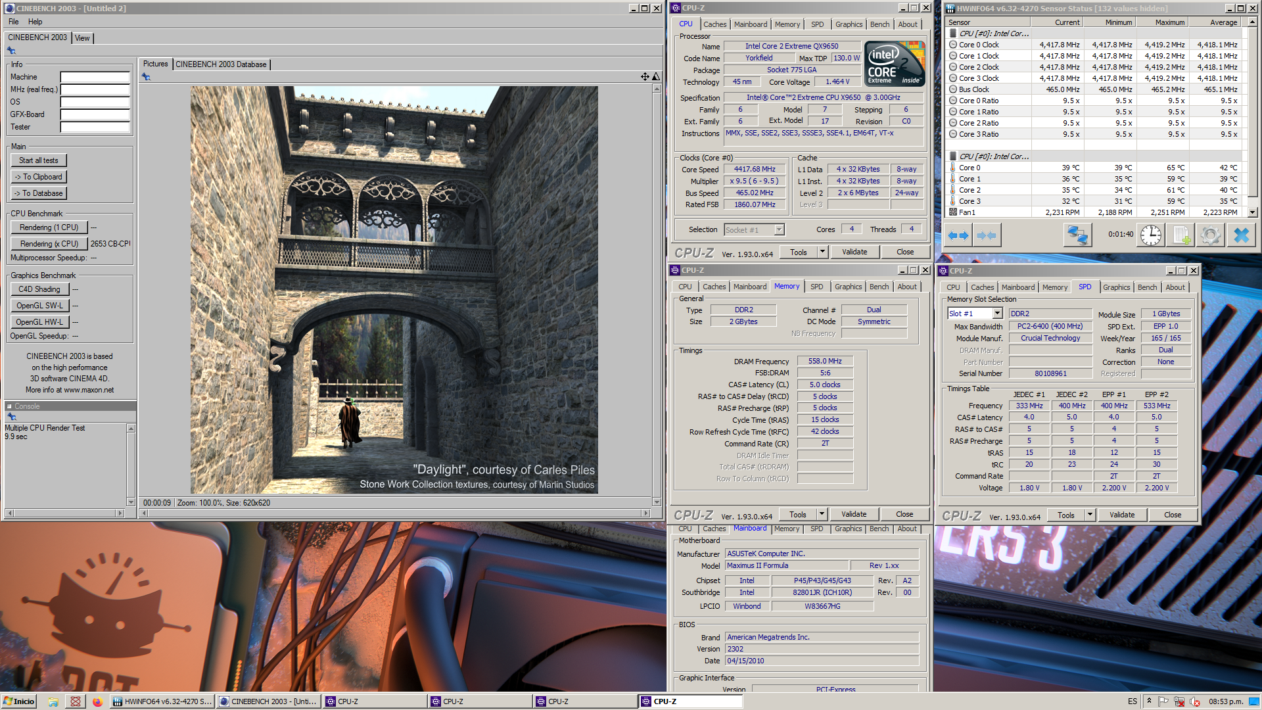This screenshot has width=1262, height=710.
Task: Click the Daylight rendered image in Cinebench
Action: (x=394, y=290)
